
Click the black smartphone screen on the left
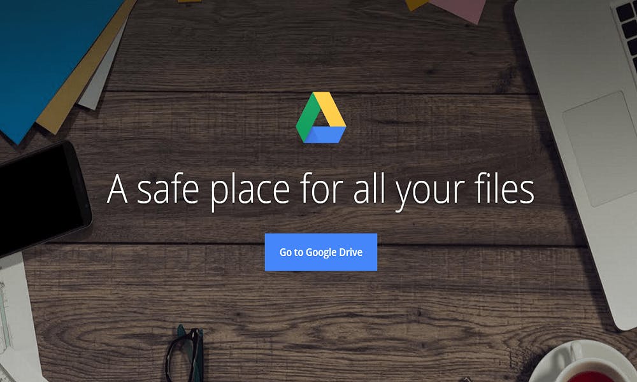tap(41, 198)
